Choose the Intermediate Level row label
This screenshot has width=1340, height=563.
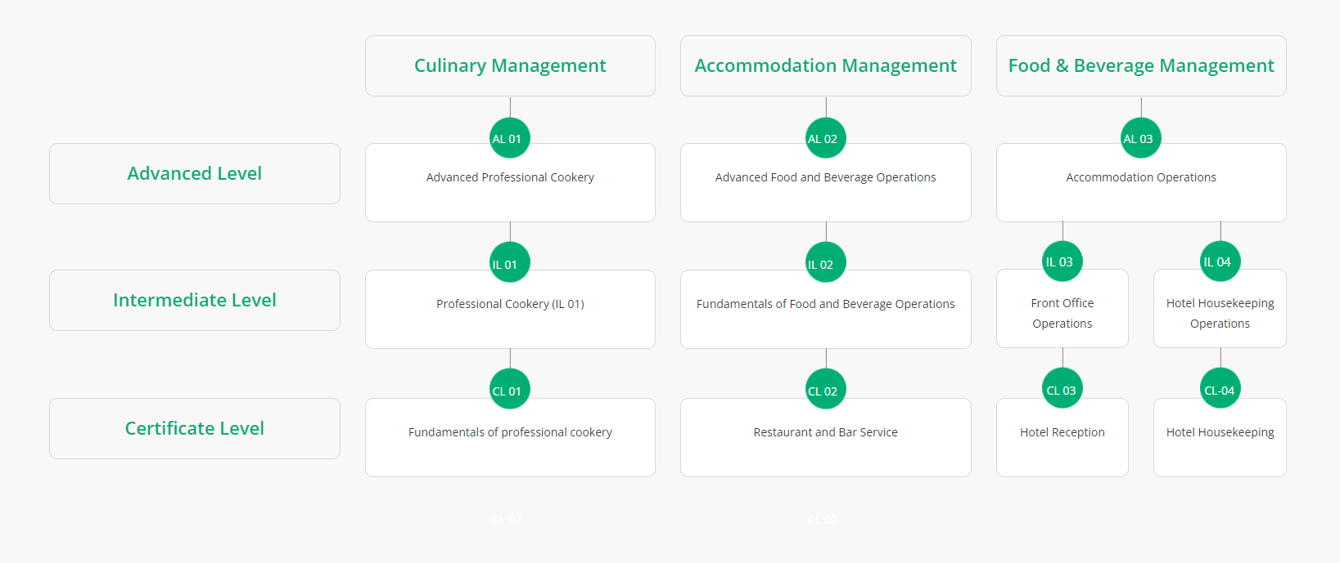coord(195,300)
